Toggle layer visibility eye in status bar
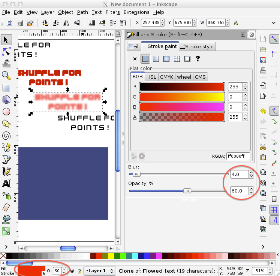This screenshot has height=276, width=280. pyautogui.click(x=72, y=271)
